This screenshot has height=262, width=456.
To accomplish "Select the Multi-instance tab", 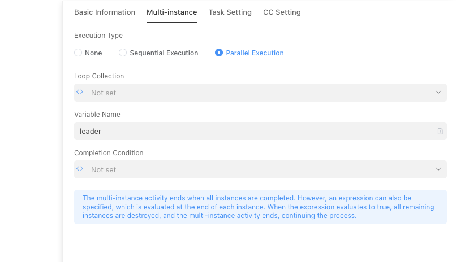I will coord(171,12).
